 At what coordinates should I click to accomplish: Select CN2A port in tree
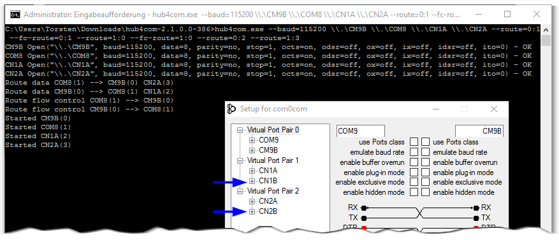coord(268,201)
